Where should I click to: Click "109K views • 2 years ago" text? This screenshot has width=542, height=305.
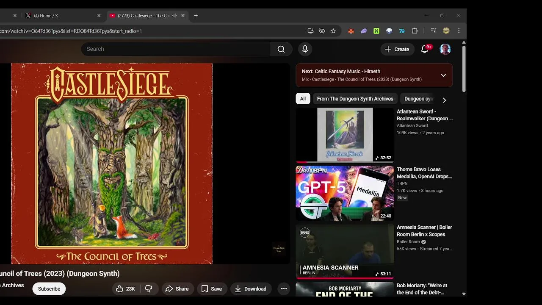420,133
